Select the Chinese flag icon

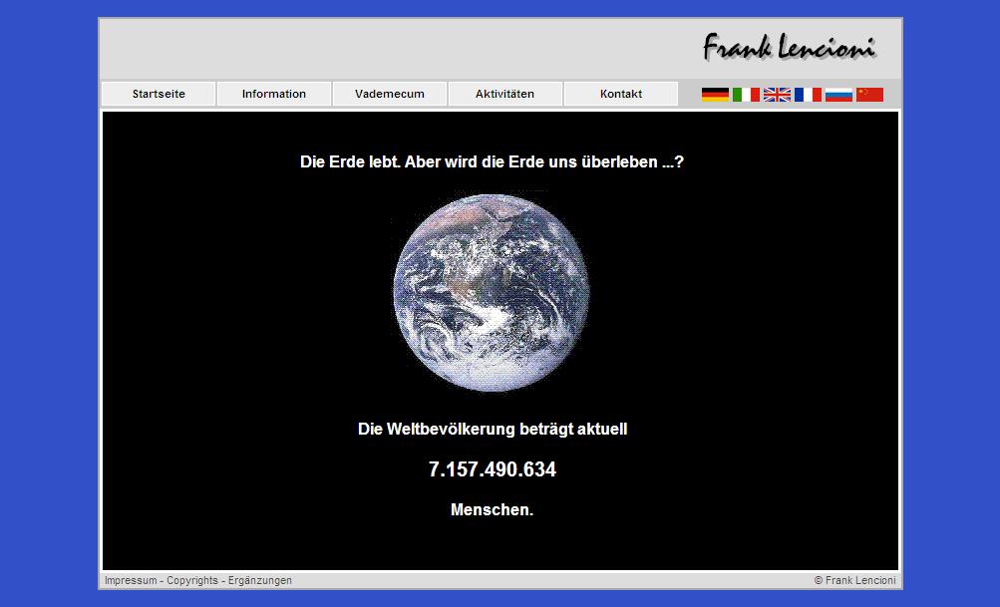point(869,95)
